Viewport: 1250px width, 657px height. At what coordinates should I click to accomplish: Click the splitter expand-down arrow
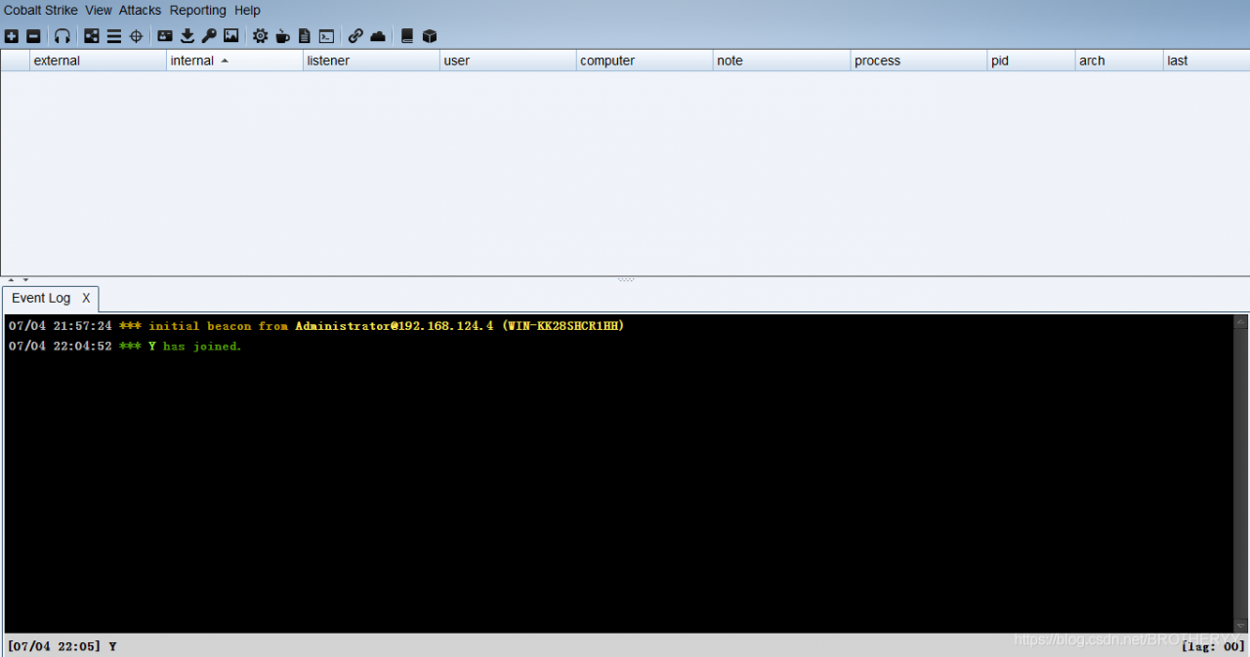point(25,280)
